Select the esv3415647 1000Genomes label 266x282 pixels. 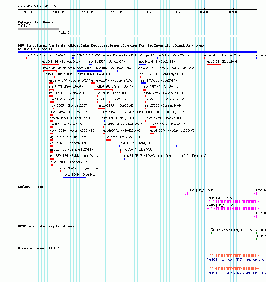tap(165, 156)
